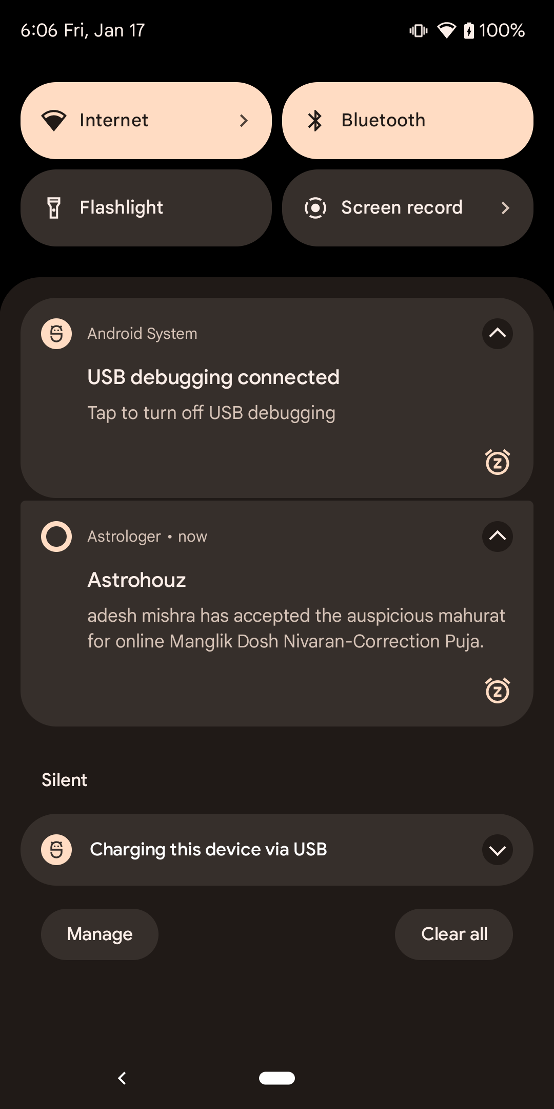The width and height of the screenshot is (554, 1109).
Task: Collapse the Astrohouz notification
Action: [x=497, y=537]
